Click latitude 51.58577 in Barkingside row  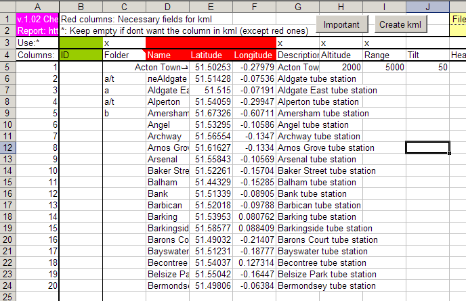coord(211,228)
